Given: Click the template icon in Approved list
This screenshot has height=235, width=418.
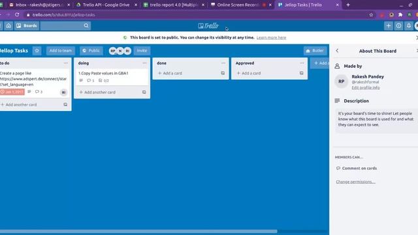Looking at the screenshot, I should tap(301, 73).
